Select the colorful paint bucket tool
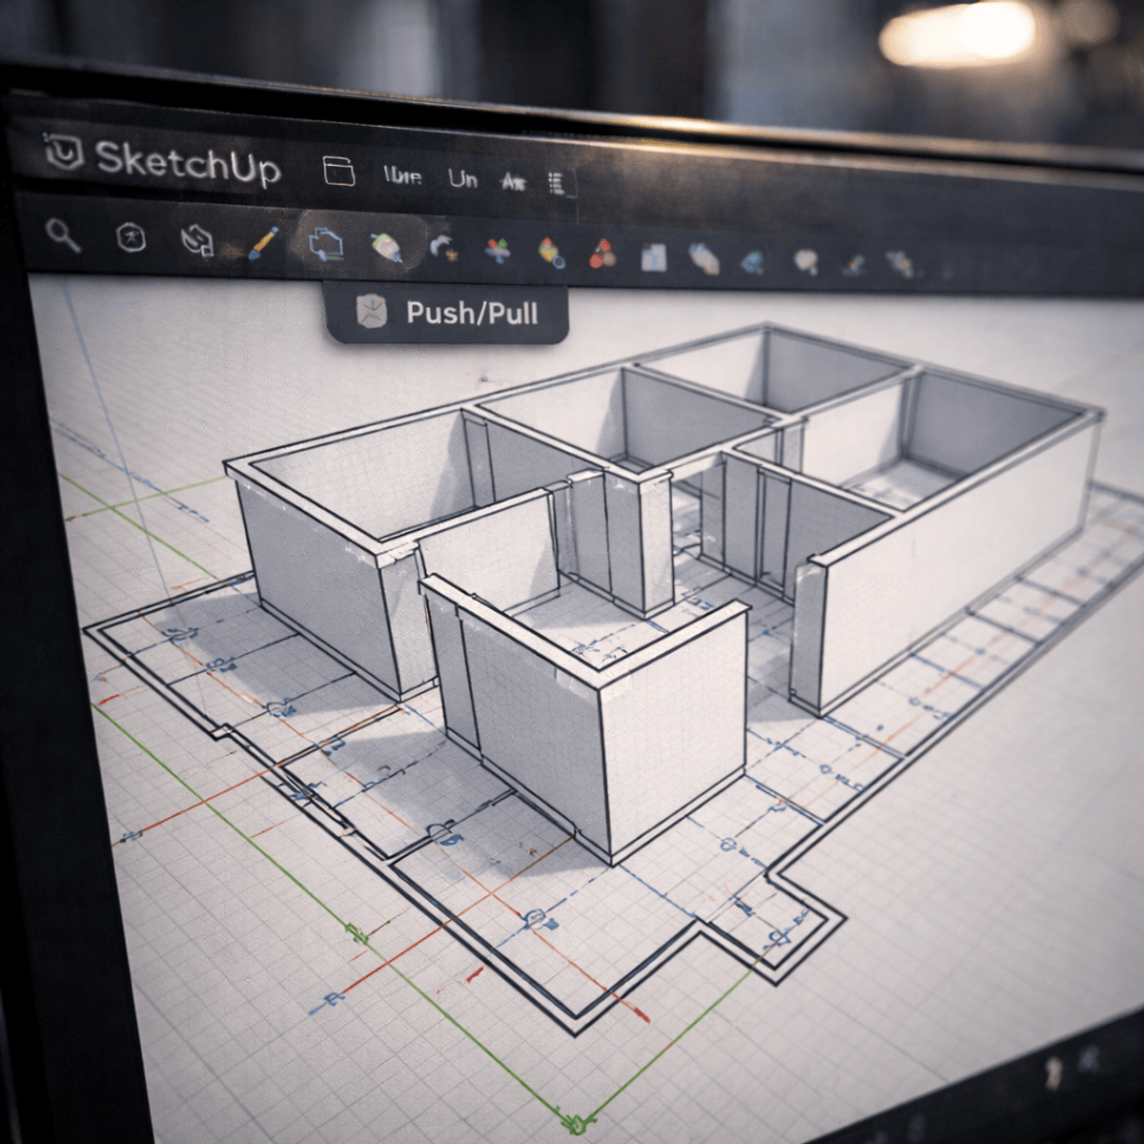Screen dimensions: 1144x1144 tap(551, 253)
